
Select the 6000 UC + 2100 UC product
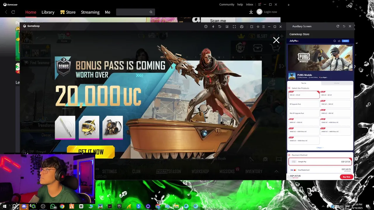point(304,122)
